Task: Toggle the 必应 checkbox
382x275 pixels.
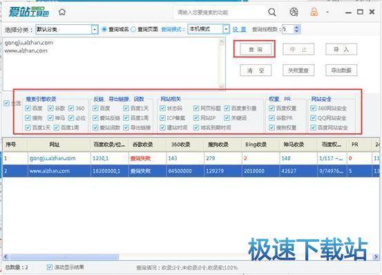Action: [x=71, y=118]
